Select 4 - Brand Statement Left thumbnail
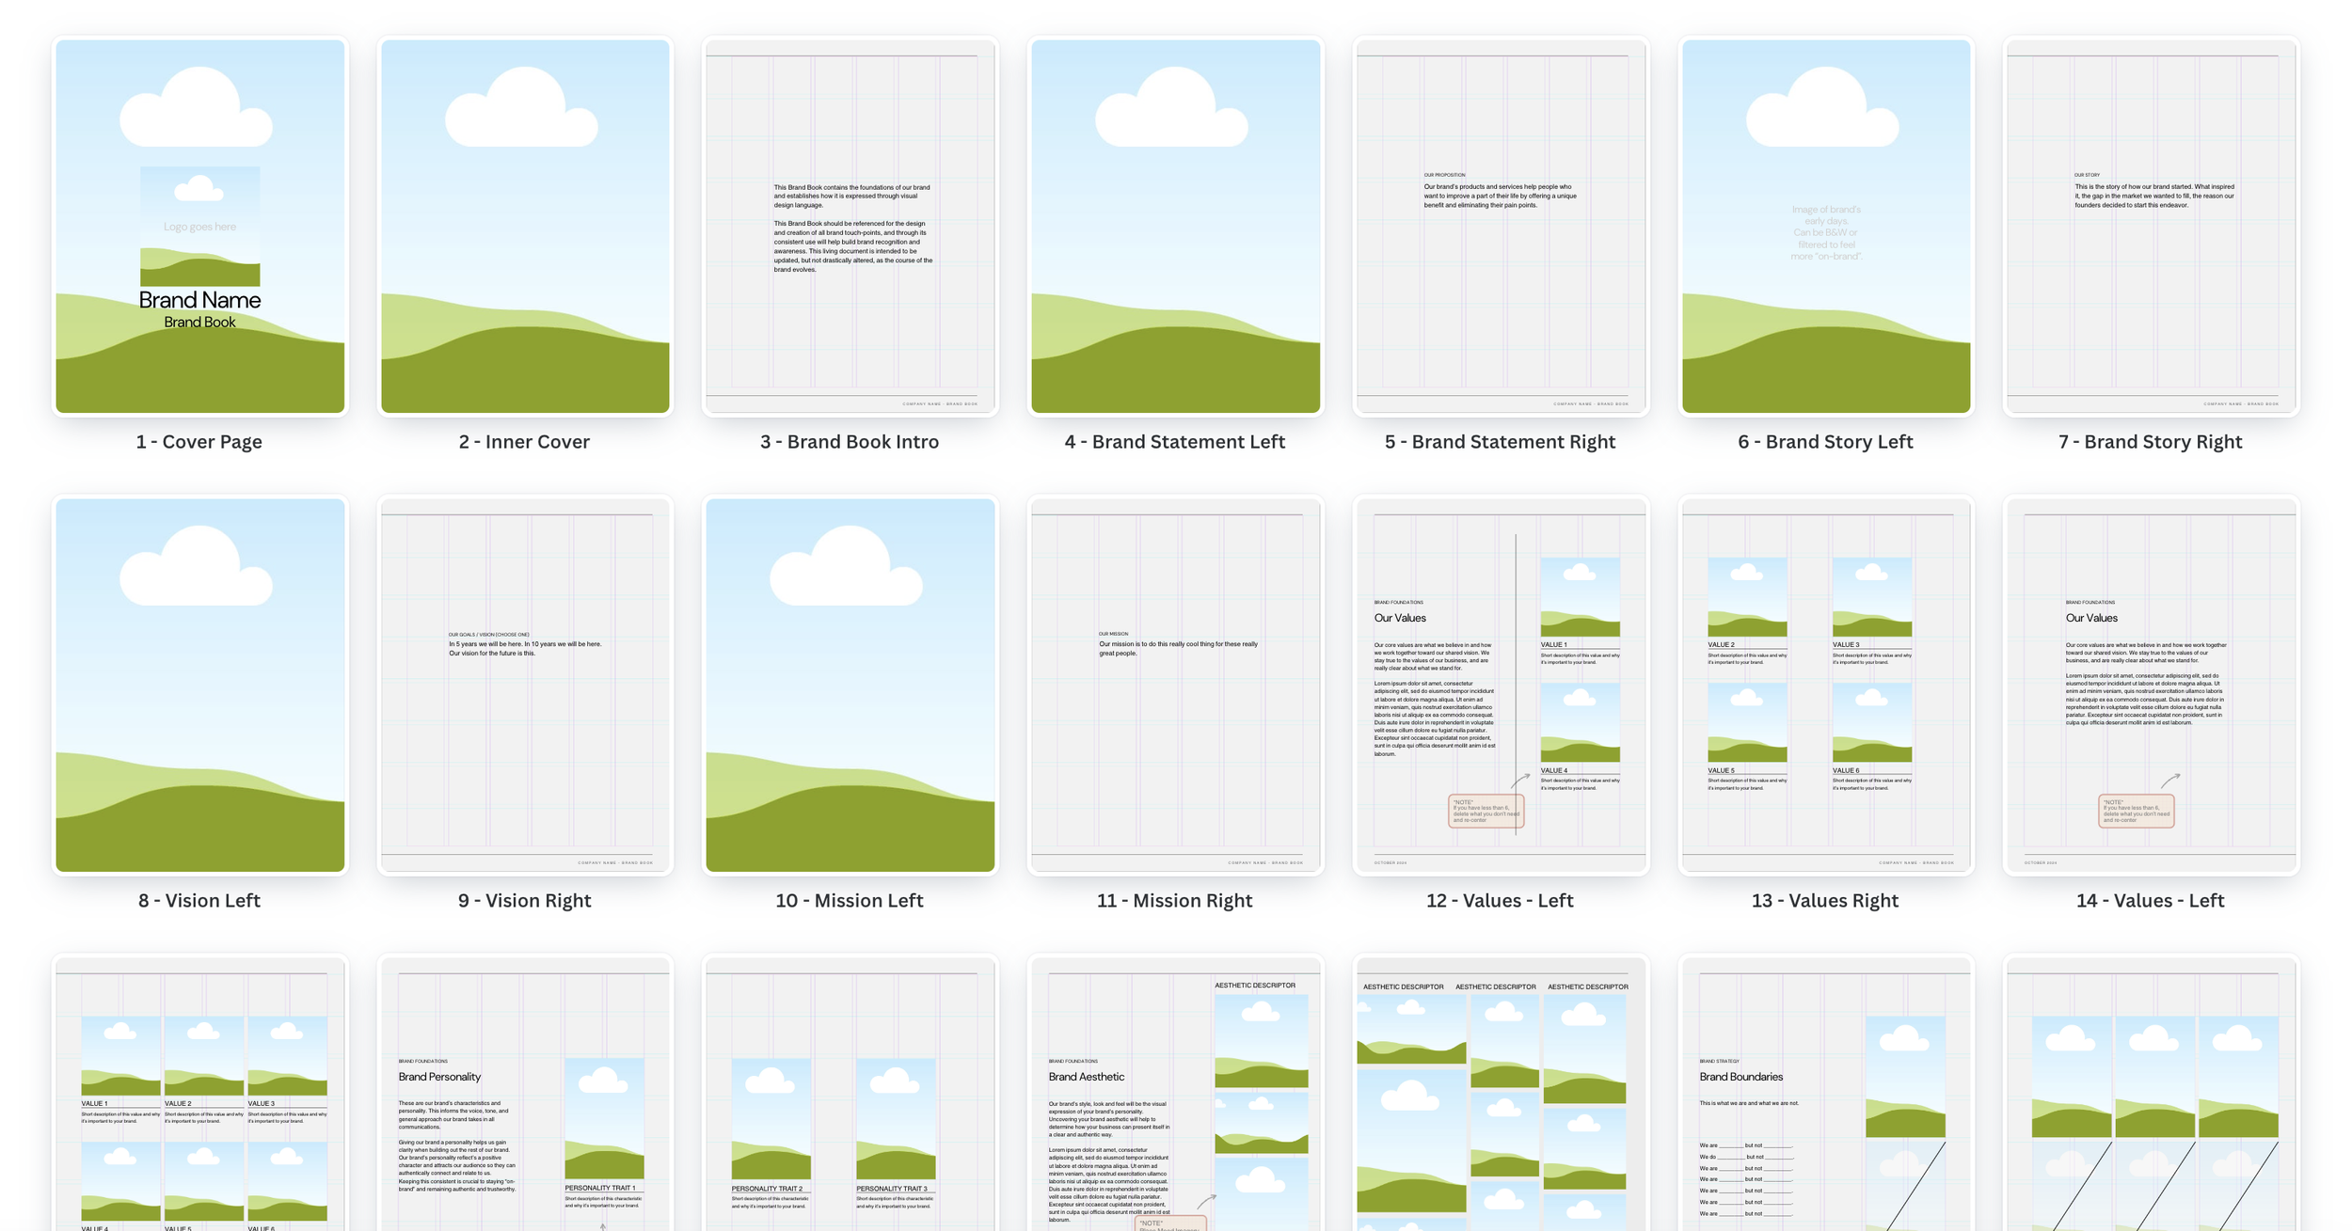 (1175, 226)
